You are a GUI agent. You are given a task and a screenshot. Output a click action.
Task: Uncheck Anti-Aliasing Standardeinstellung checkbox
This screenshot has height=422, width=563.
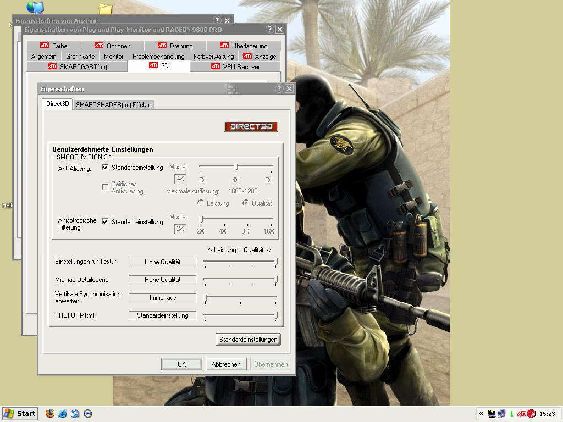105,167
